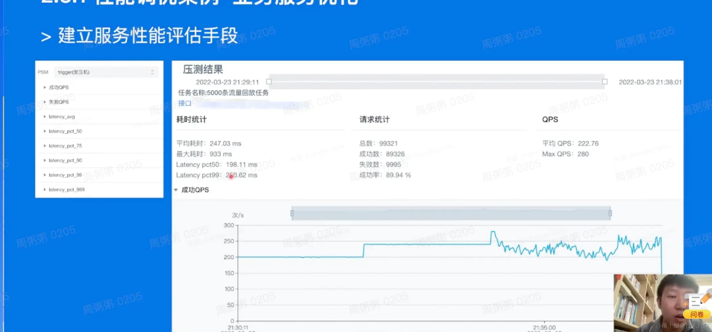This screenshot has height=332, width=712.
Task: Click the survey pencil icon above 问卷
Action: (x=697, y=300)
